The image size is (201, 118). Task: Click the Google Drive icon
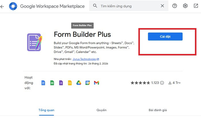78,83
